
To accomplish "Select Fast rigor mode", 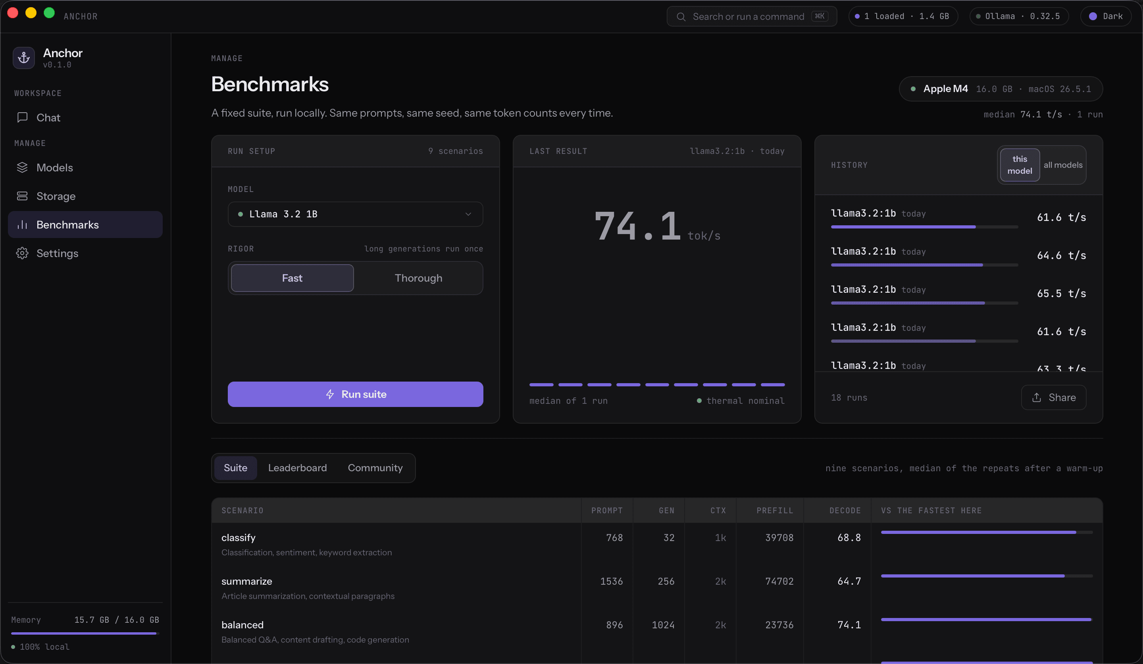I will coord(292,278).
